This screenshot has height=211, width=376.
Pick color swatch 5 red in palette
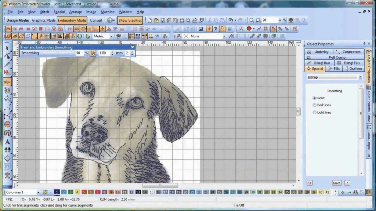tap(84, 192)
